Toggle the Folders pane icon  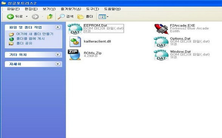(81, 17)
